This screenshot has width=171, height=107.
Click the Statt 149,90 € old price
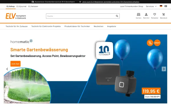pyautogui.click(x=152, y=97)
